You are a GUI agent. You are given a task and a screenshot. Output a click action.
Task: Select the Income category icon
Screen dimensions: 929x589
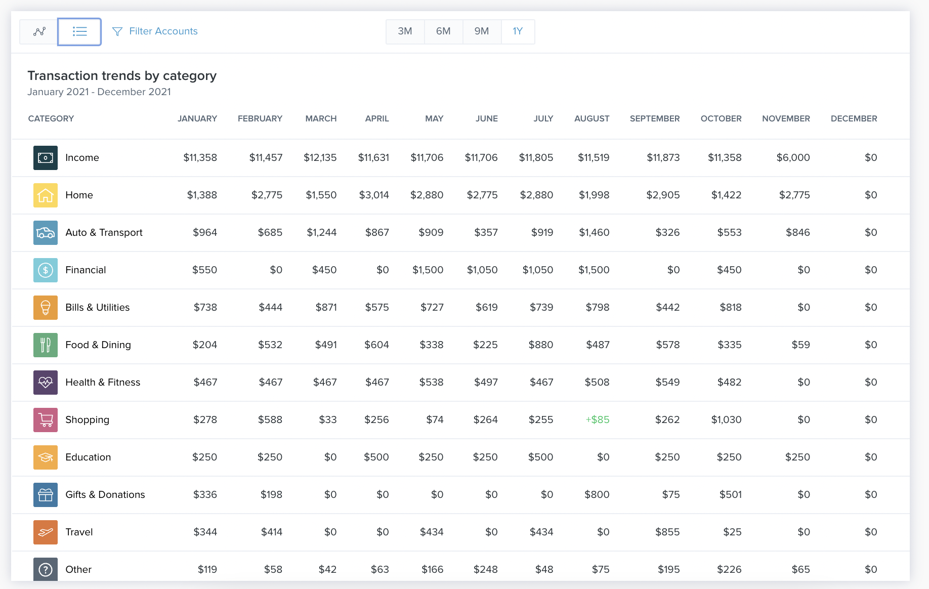[45, 157]
